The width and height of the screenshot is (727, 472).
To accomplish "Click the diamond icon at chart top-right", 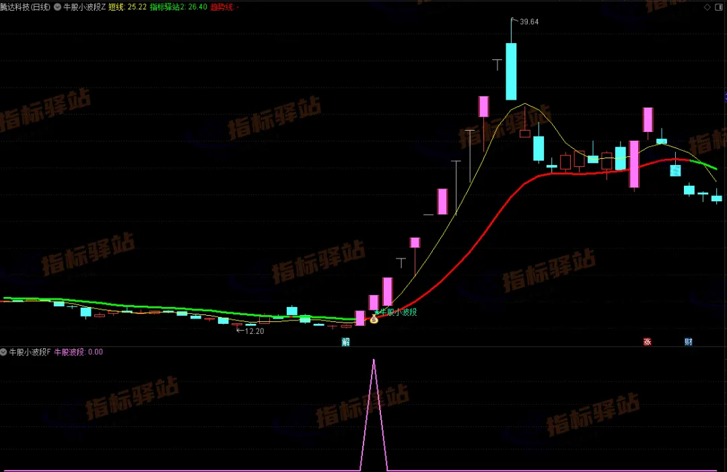I will 707,7.
